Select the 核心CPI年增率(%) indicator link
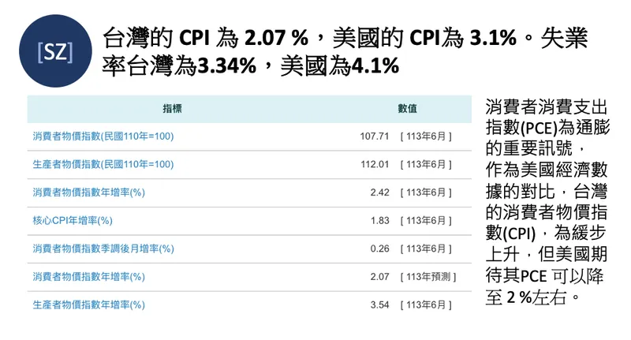This screenshot has width=631, height=340. pyautogui.click(x=73, y=220)
